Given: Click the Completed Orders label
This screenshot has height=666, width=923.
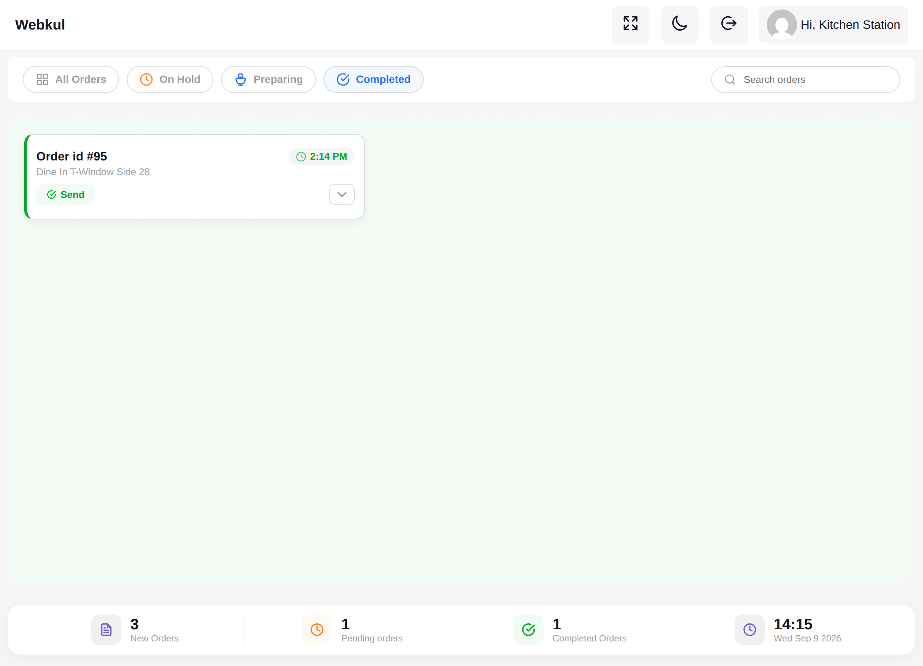Looking at the screenshot, I should click(x=589, y=638).
